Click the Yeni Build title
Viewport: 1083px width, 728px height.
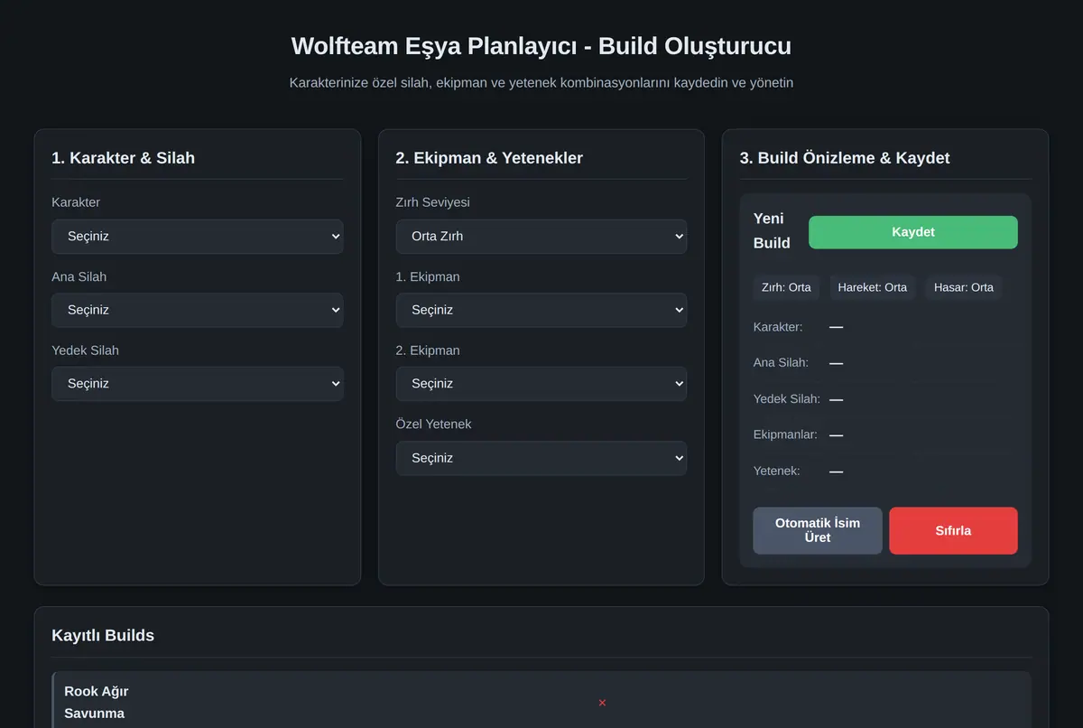pyautogui.click(x=773, y=230)
